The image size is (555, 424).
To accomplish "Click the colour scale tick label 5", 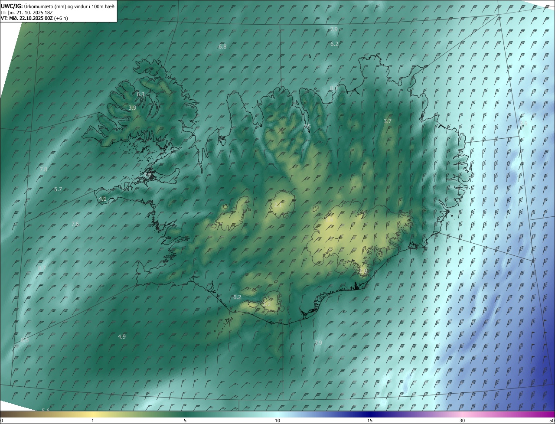I will [x=185, y=421].
